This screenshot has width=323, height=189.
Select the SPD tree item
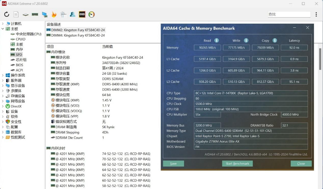[19, 55]
